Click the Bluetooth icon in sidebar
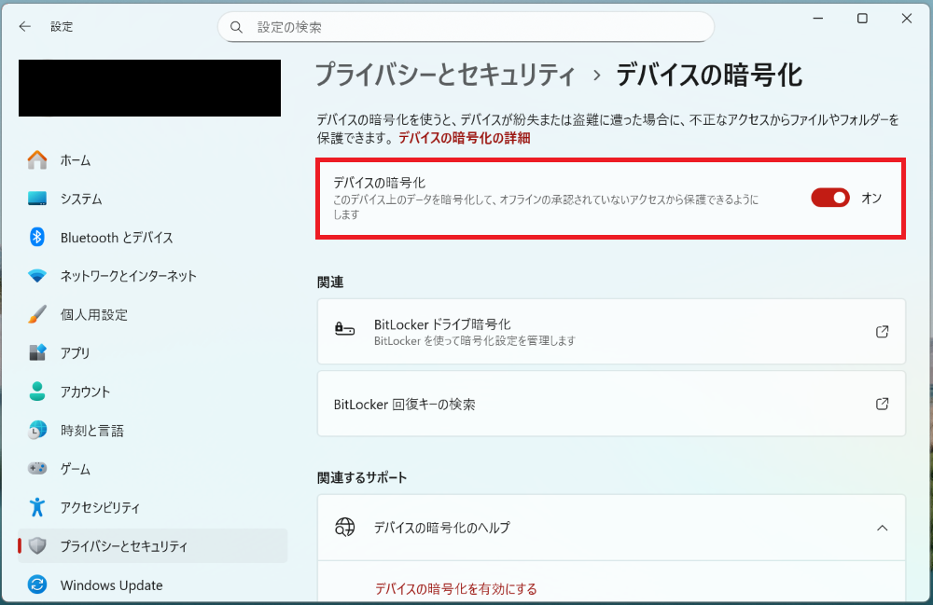 pos(37,238)
